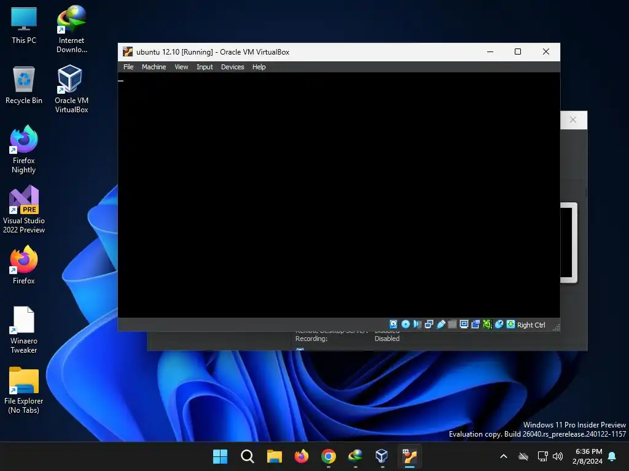
Task: Open Google Chrome from the taskbar
Action: [x=329, y=456]
